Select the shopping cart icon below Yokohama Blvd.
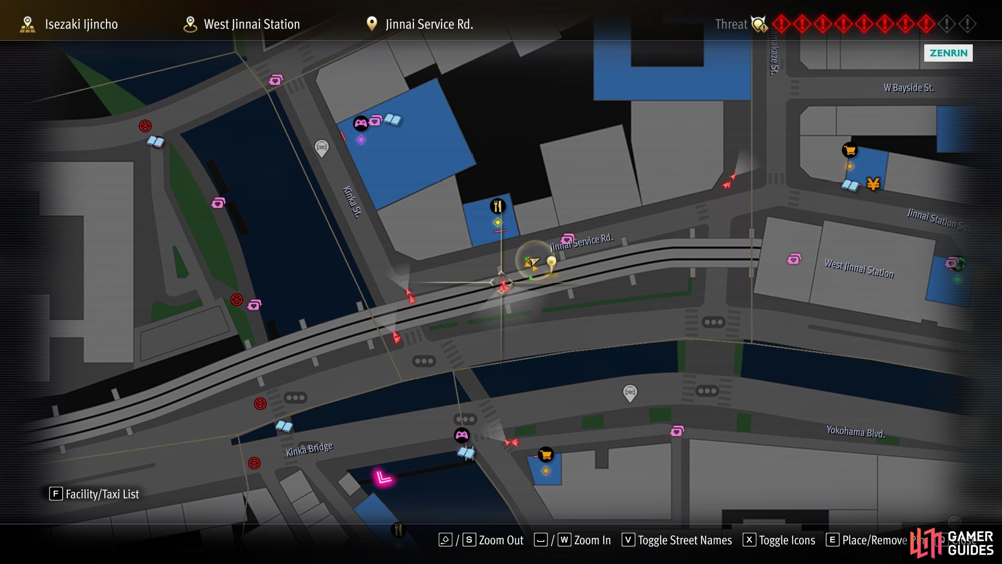 coord(545,454)
